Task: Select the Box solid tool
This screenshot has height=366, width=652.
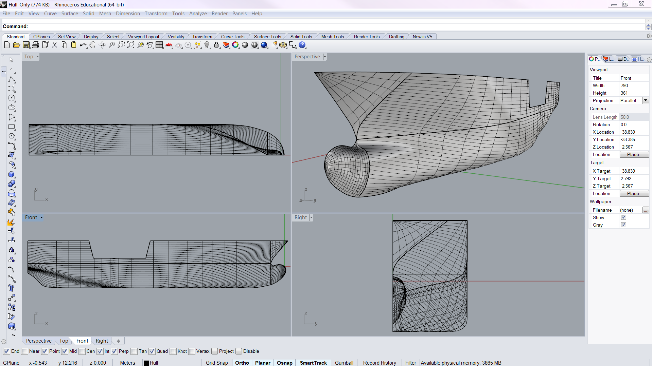Action: [x=12, y=174]
